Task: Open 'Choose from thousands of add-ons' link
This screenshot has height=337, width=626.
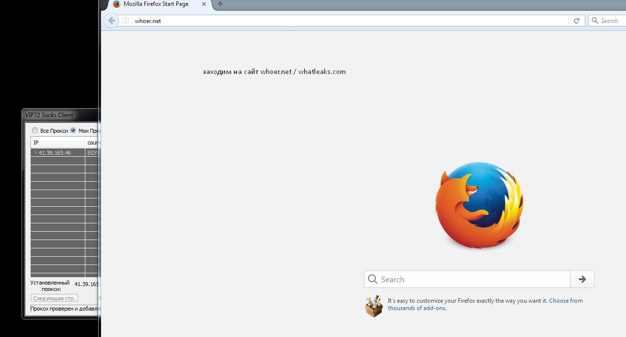Action: pyautogui.click(x=566, y=301)
